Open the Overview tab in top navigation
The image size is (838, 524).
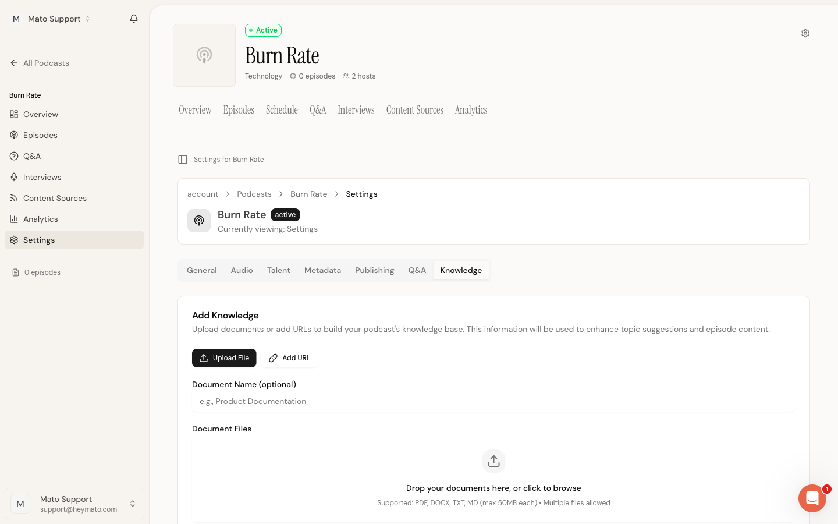click(195, 110)
